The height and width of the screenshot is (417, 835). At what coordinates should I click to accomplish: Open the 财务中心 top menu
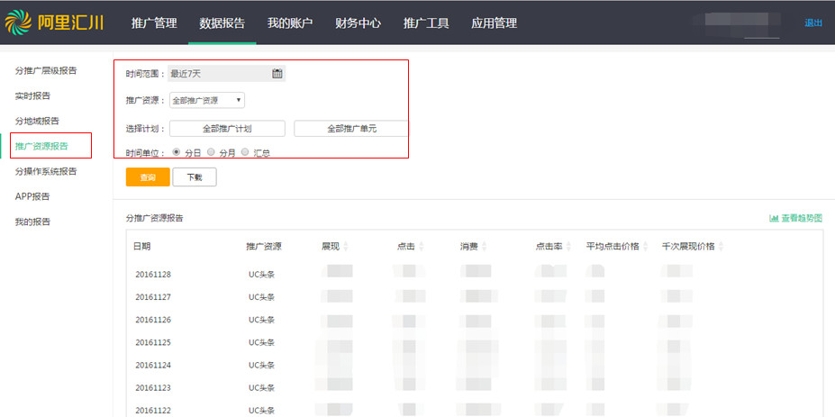point(358,23)
